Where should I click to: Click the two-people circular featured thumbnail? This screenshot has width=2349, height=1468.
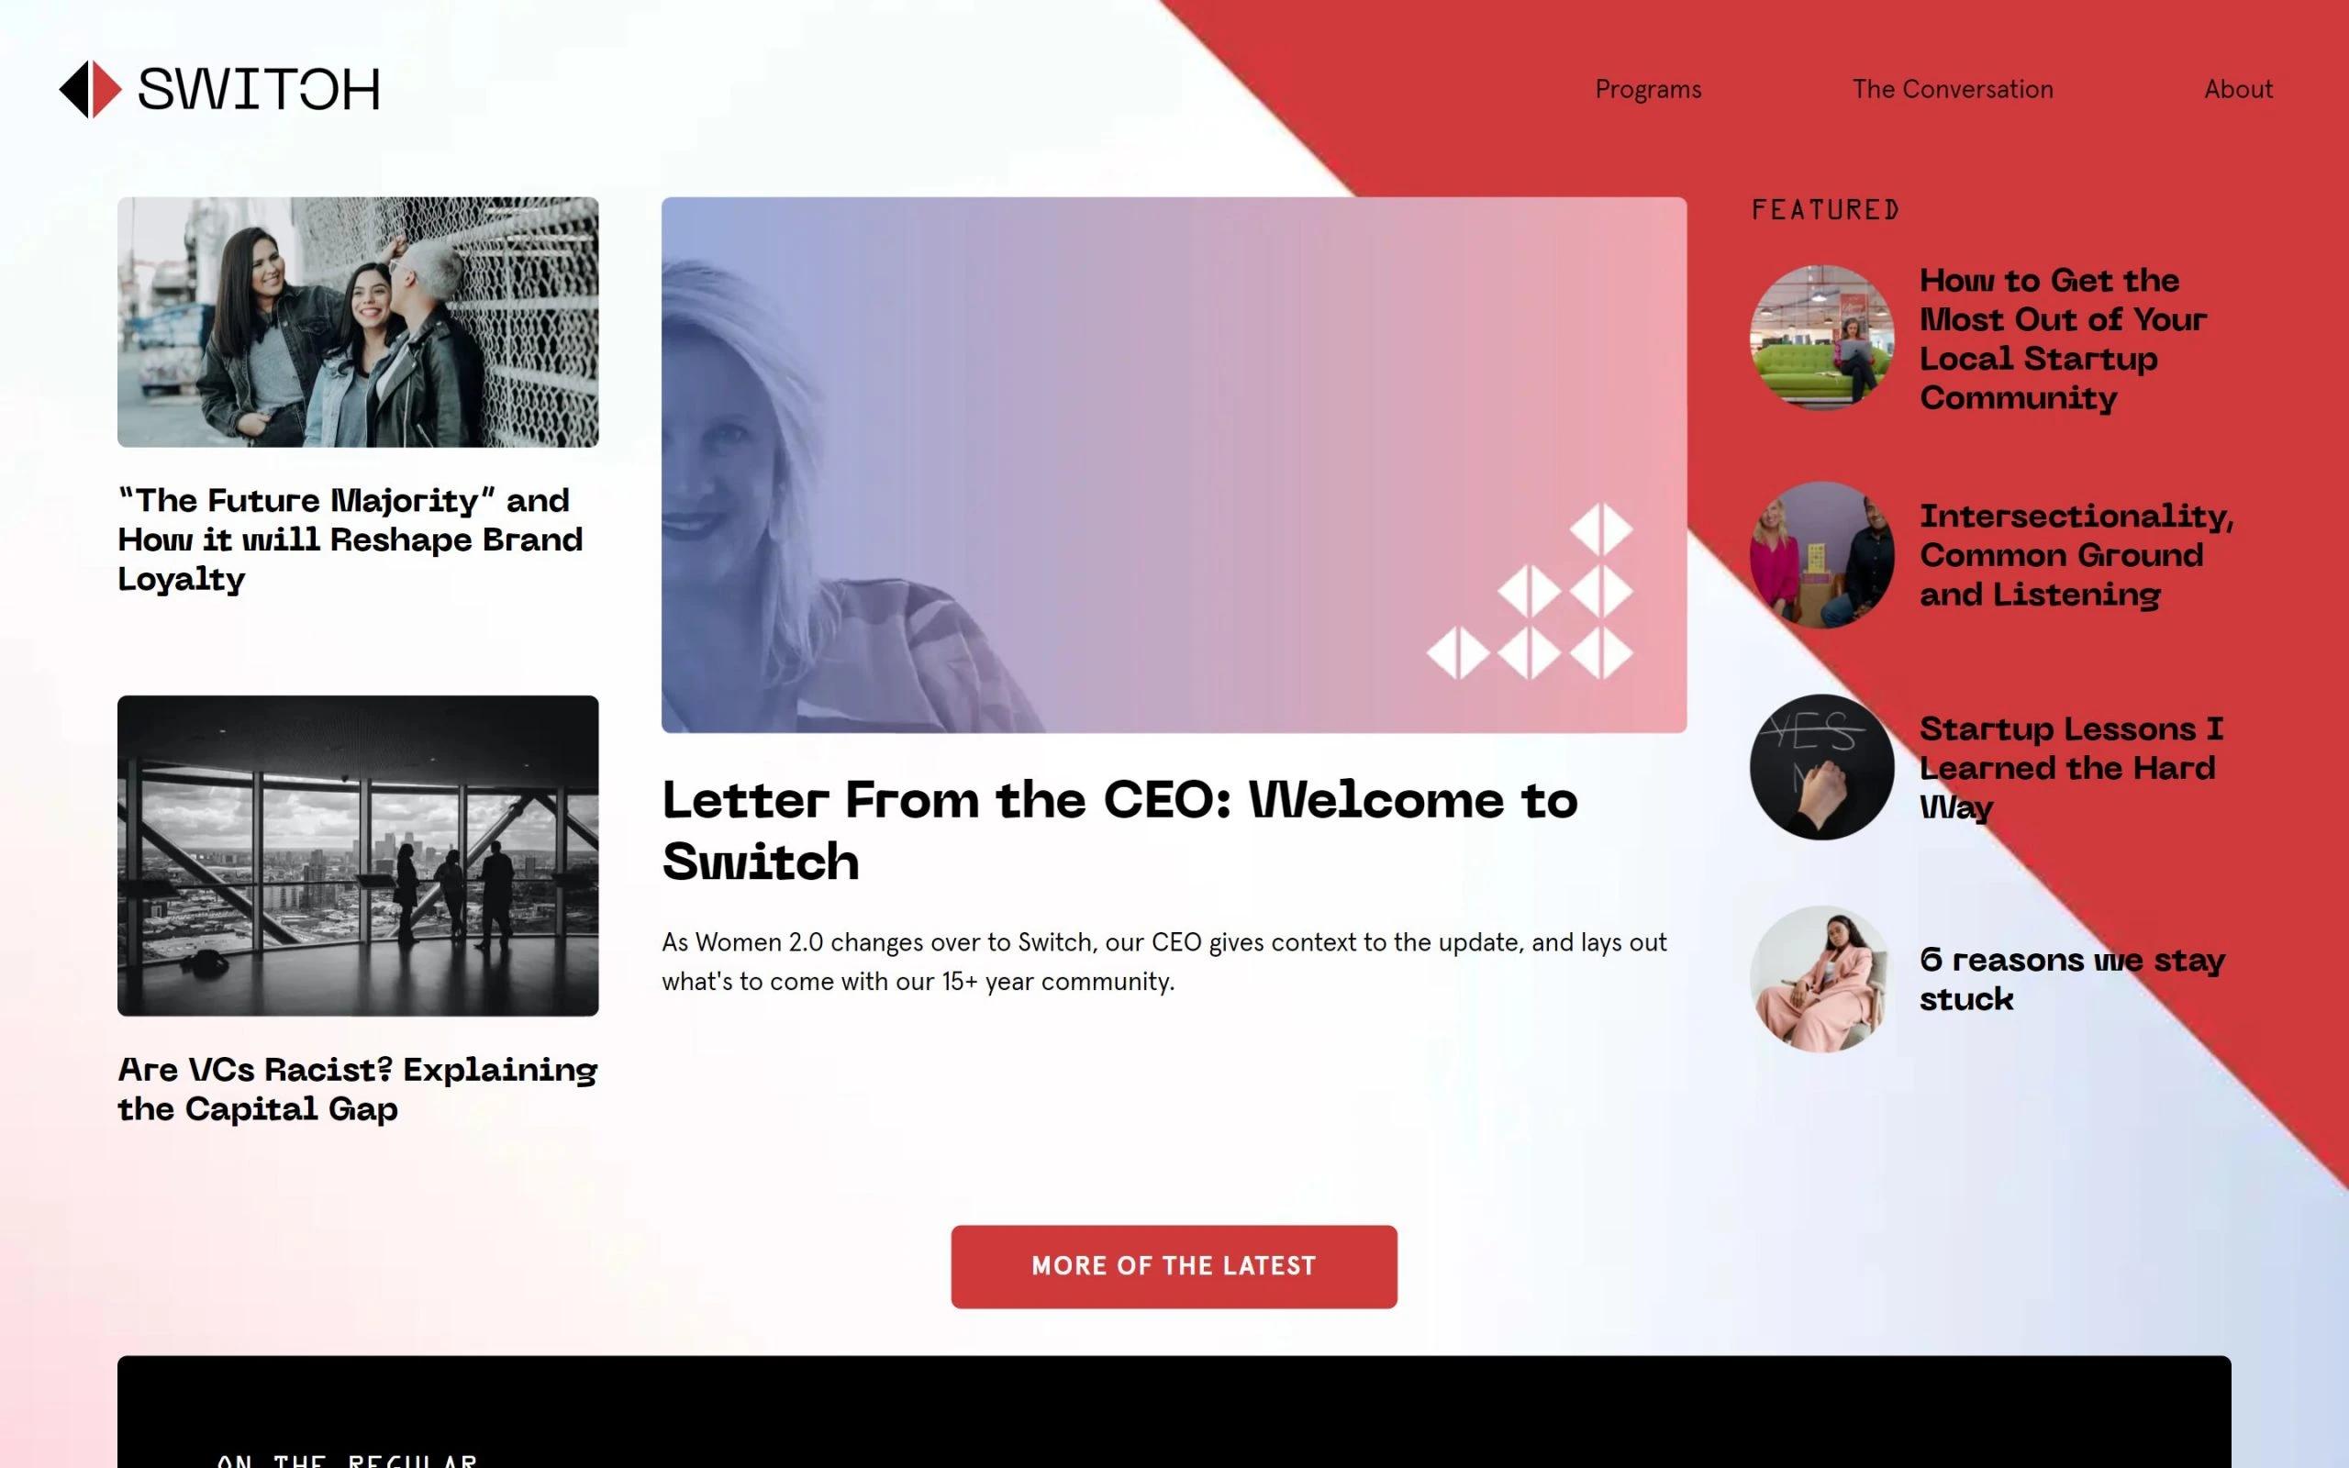1822,554
